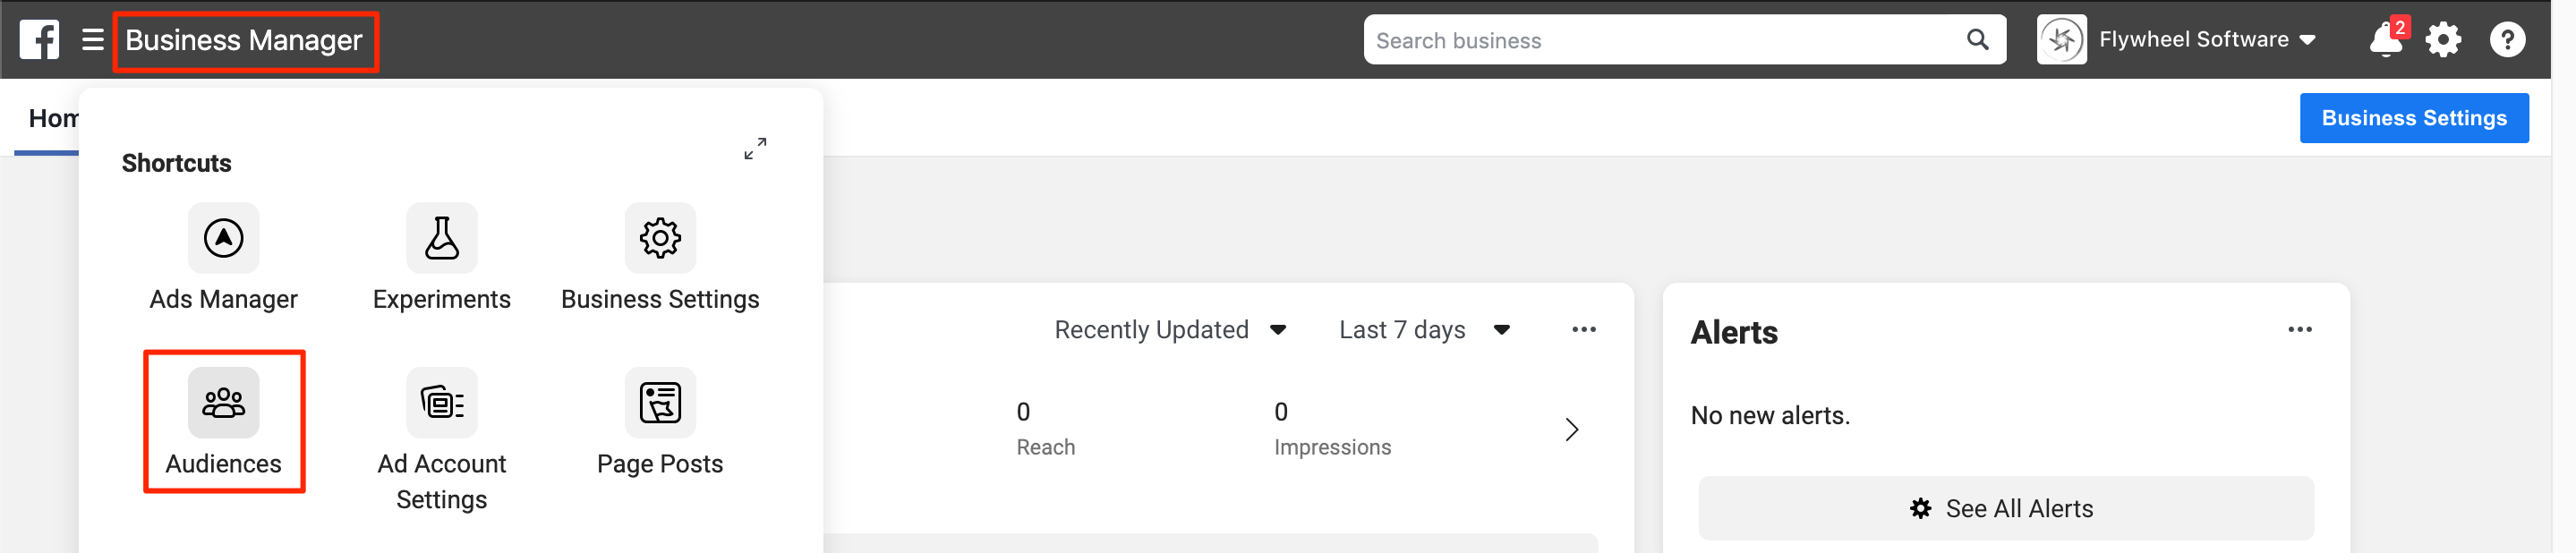Viewport: 2576px width, 553px height.
Task: Click the Facebook logo icon
Action: 39,40
